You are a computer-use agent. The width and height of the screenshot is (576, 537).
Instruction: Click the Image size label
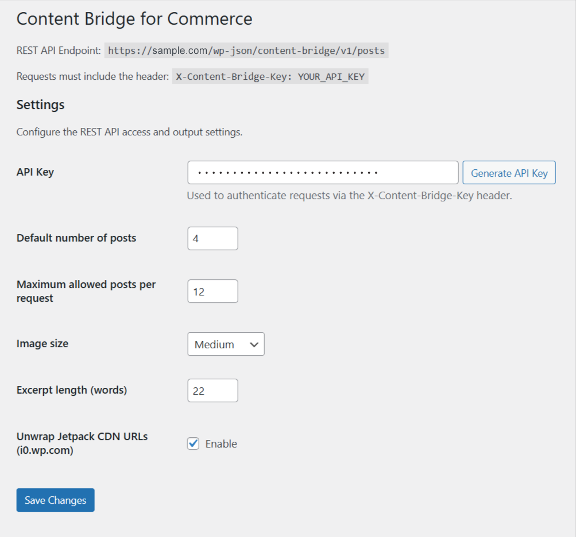[42, 344]
